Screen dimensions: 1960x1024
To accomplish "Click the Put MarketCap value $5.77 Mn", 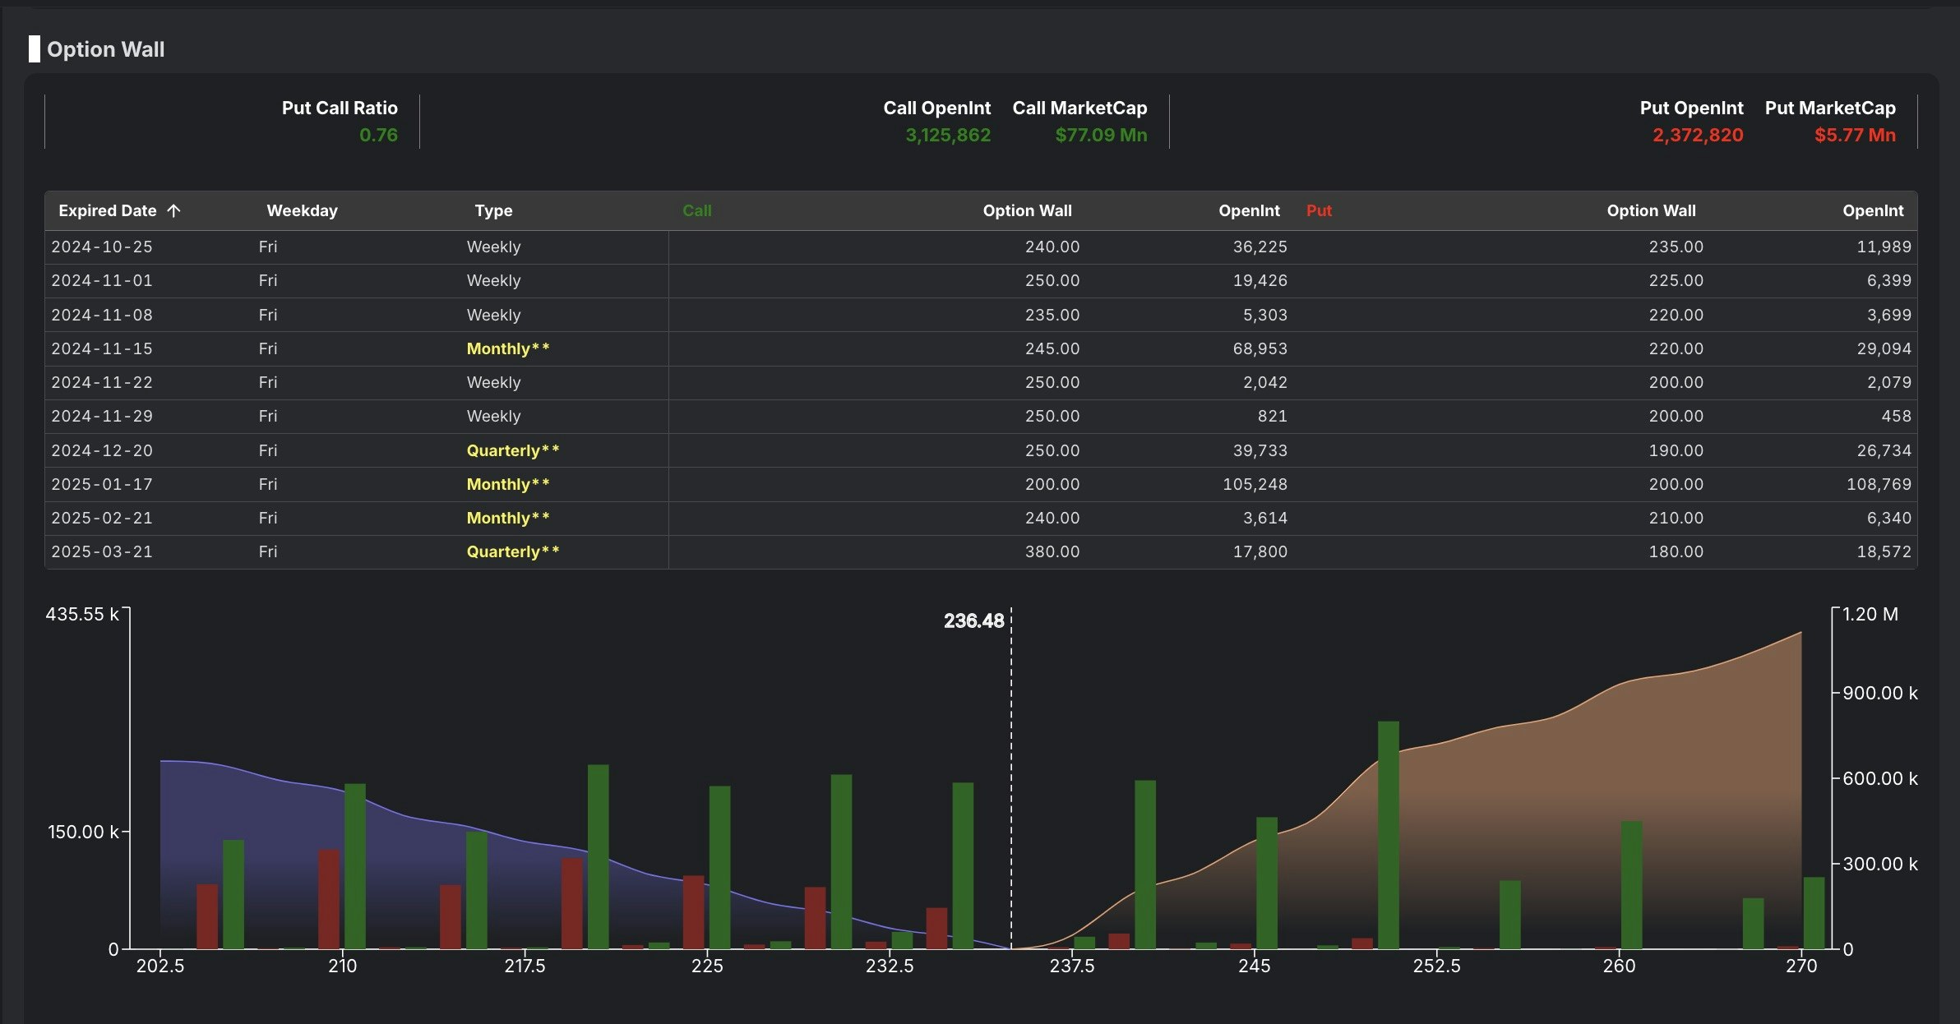I will tap(1855, 135).
